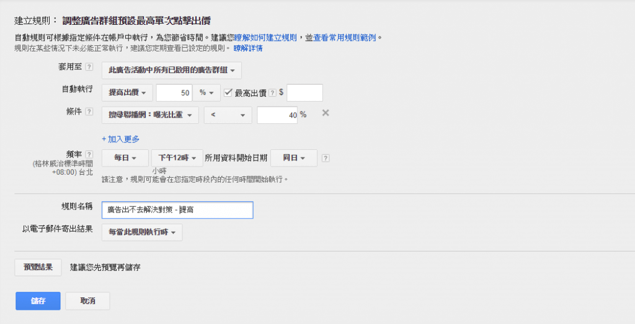The image size is (635, 324).
Task: Focus the bid percentage field showing 50
Action: [174, 93]
